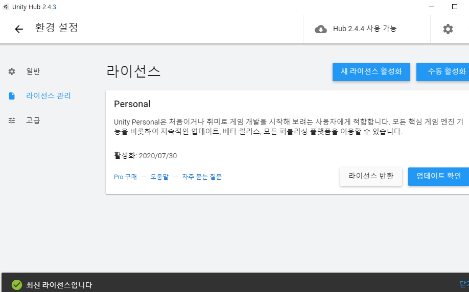This screenshot has width=469, height=292.
Task: Open the 고급 settings section
Action: pos(33,120)
